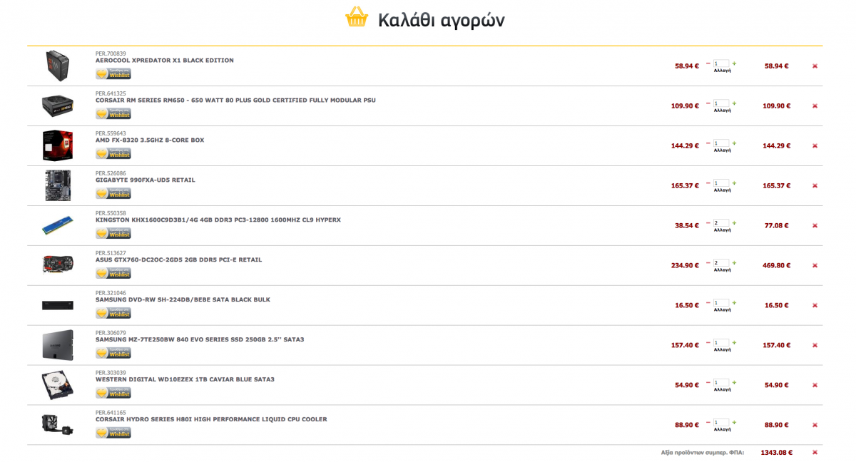Image resolution: width=856 pixels, height=462 pixels.
Task: Open product title SAMSUNG DVD-RW SH-224DB/BEBE
Action: (x=183, y=300)
